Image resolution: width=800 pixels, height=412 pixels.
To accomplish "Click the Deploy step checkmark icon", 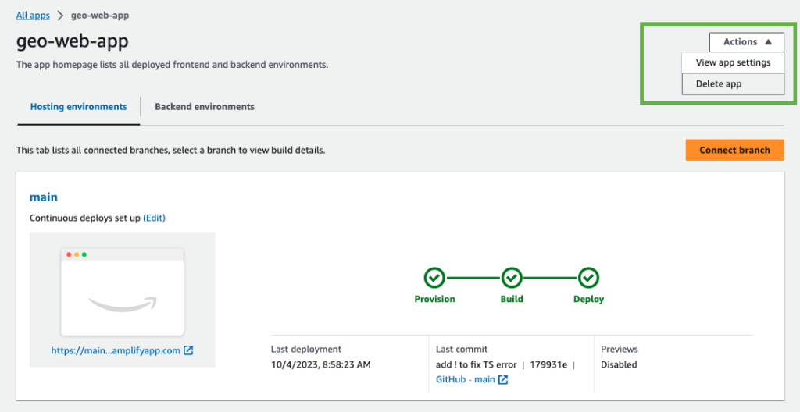I will coord(588,279).
